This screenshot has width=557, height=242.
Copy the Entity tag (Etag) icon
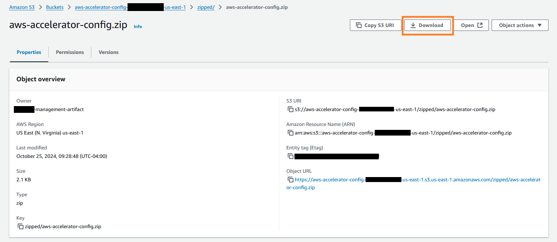pyautogui.click(x=291, y=156)
